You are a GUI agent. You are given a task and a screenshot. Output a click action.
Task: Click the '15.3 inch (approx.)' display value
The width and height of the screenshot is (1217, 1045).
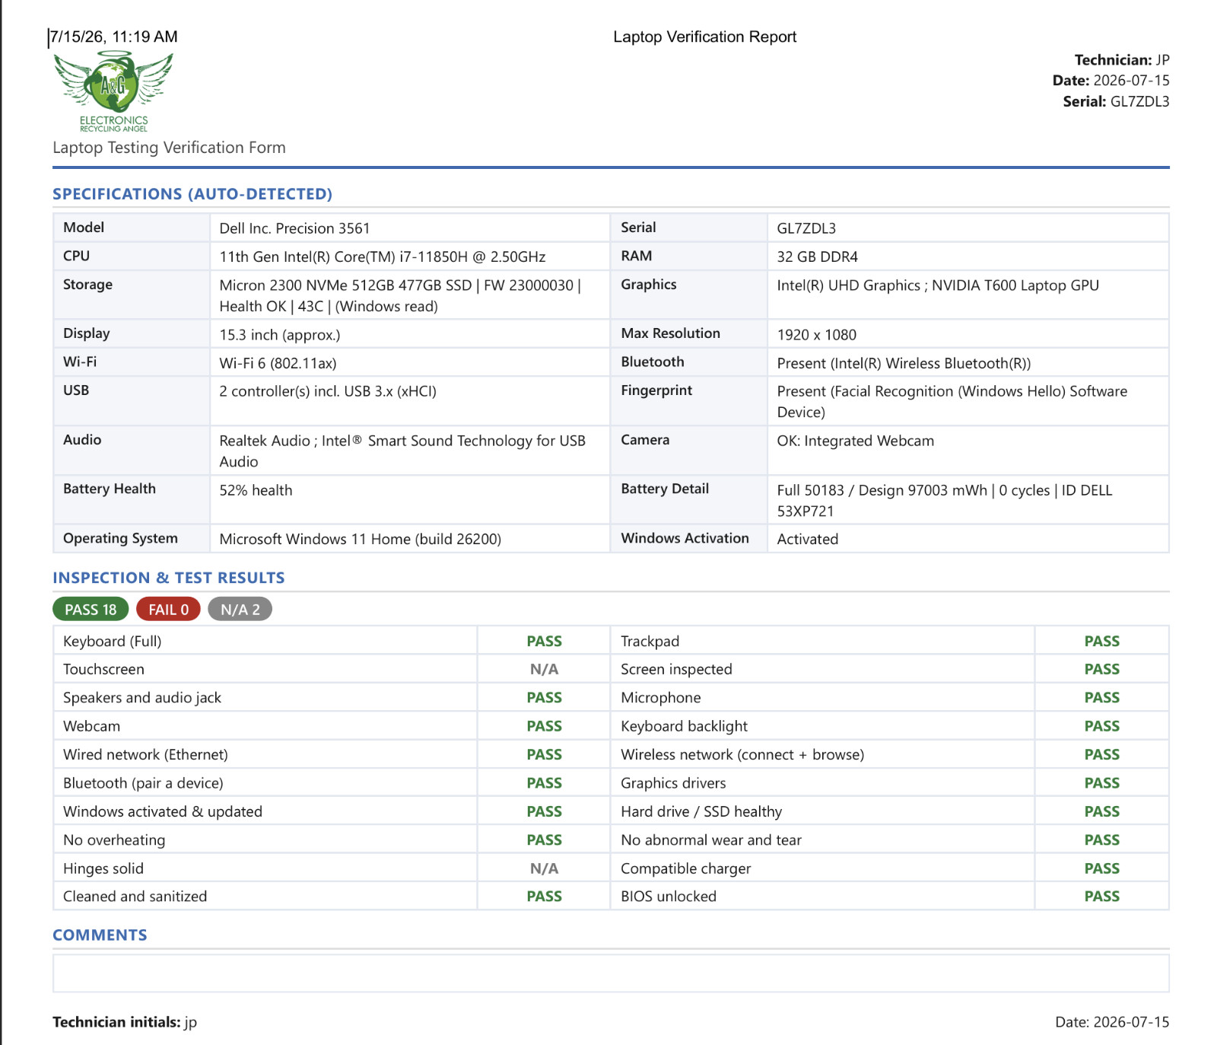coord(280,335)
